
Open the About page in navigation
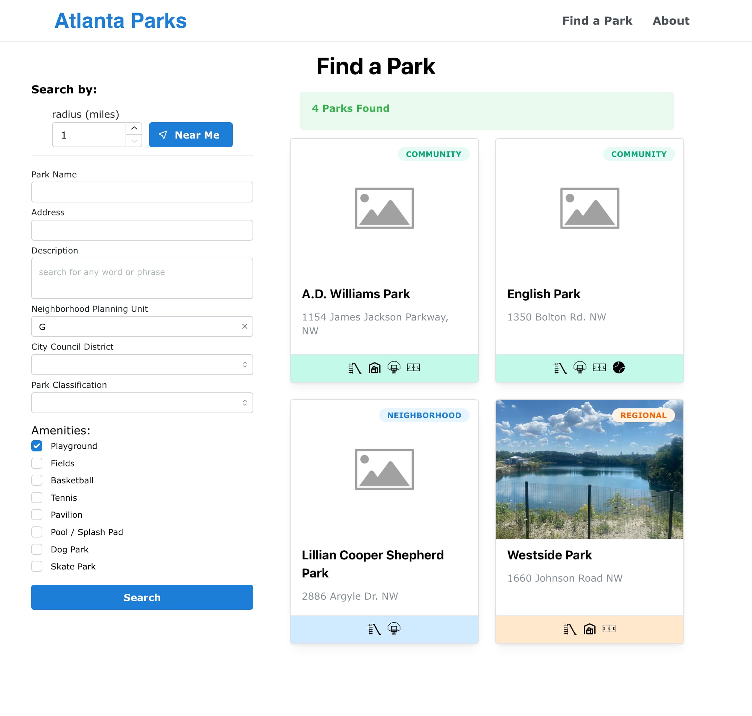point(671,20)
